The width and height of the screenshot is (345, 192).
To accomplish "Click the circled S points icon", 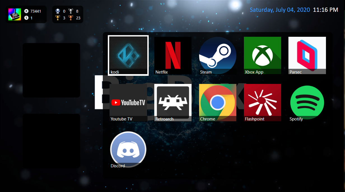I will pyautogui.click(x=26, y=18).
